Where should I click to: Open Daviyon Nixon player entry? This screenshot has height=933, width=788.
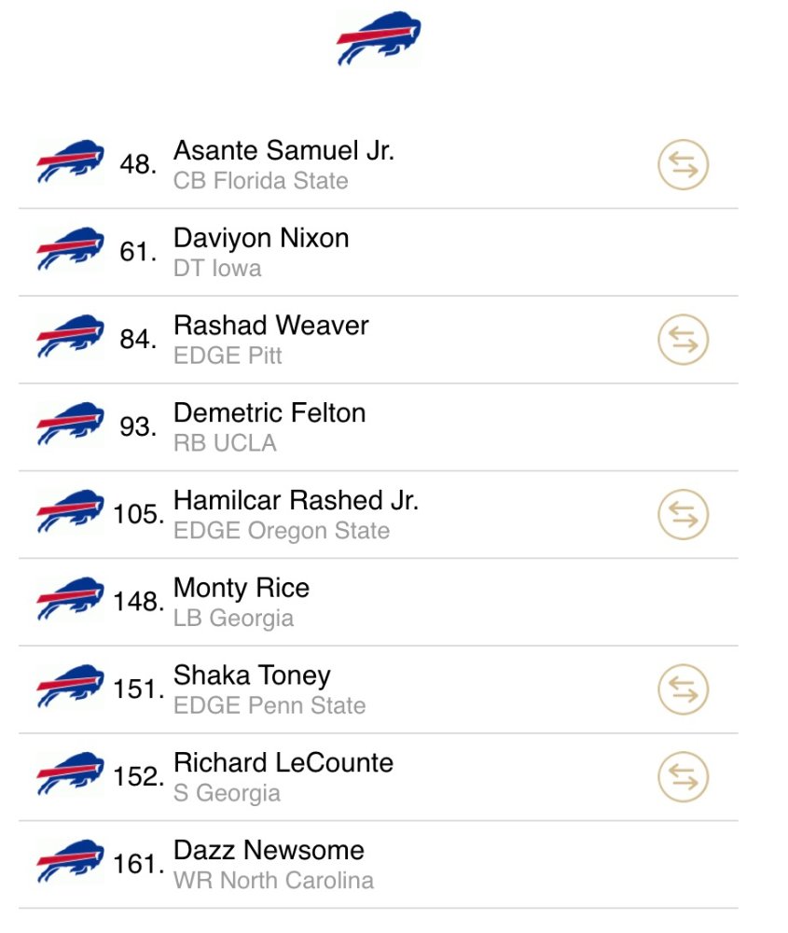click(x=379, y=252)
